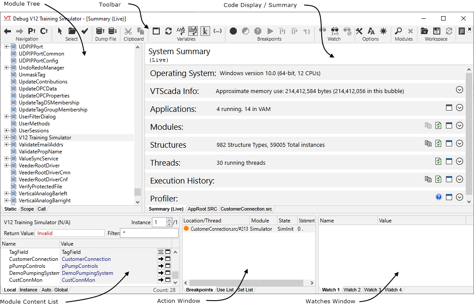Open the AppRoot.SRC tab
The height and width of the screenshot is (305, 474).
[202, 209]
